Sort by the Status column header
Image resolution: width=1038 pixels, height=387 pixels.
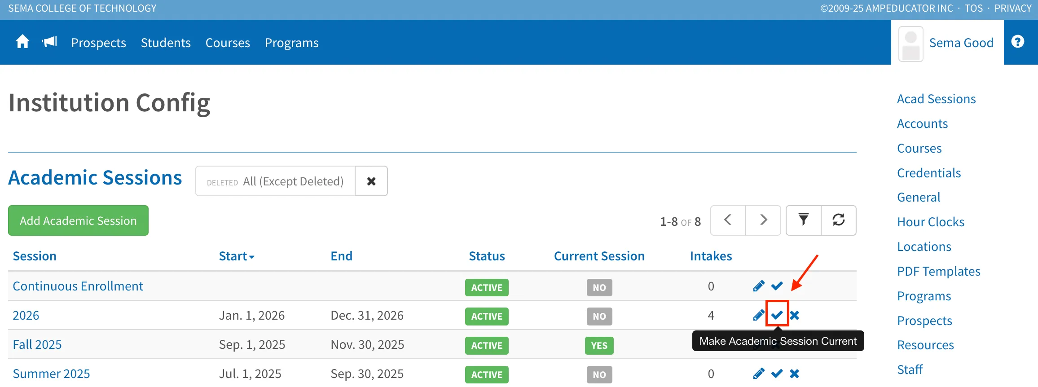click(x=487, y=256)
